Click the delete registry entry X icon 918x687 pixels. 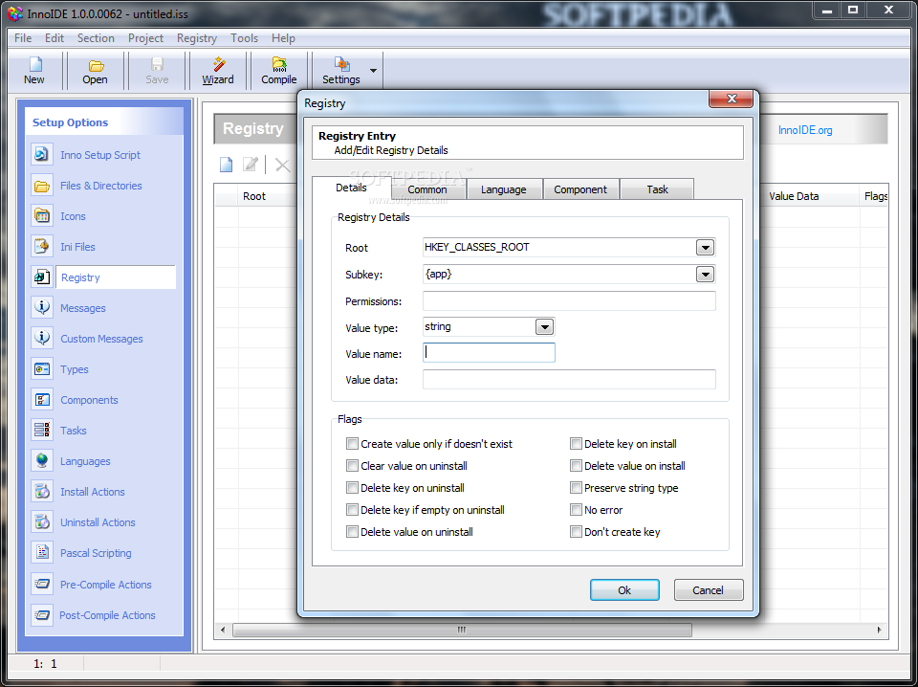[282, 166]
